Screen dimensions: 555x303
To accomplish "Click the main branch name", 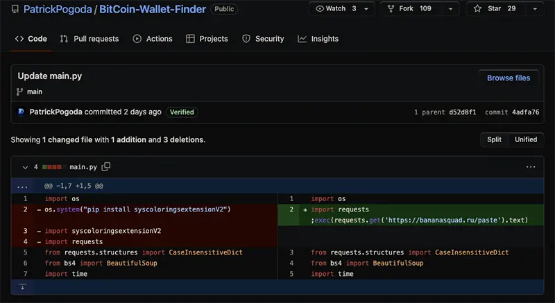I will pos(35,92).
